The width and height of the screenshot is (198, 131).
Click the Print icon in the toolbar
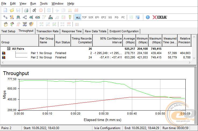pyautogui.click(x=26, y=10)
